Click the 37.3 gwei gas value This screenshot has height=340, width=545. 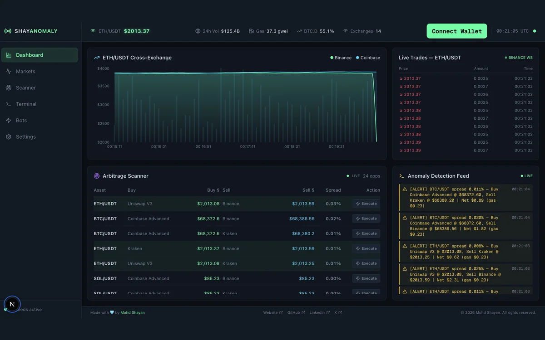277,31
